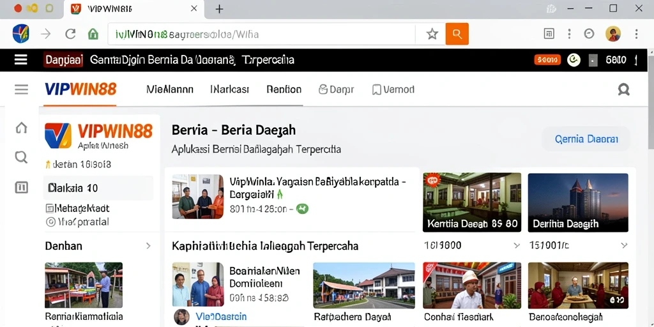Screen dimensions: 654x327
Task: Expand the Denban section chevron
Action: 148,246
